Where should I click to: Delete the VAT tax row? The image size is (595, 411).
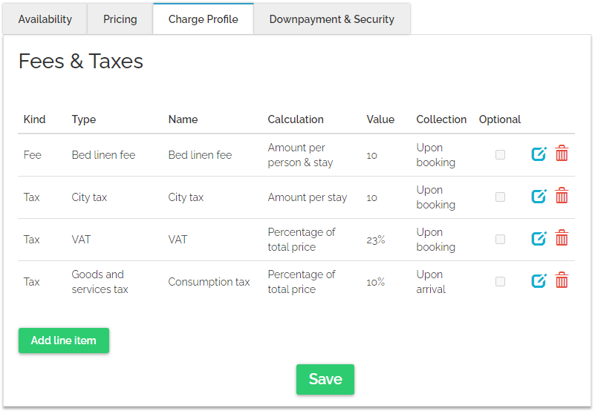(562, 239)
